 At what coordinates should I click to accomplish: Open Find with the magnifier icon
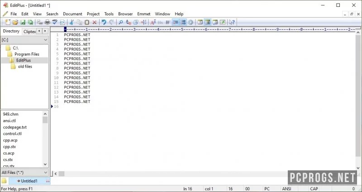(x=121, y=22)
